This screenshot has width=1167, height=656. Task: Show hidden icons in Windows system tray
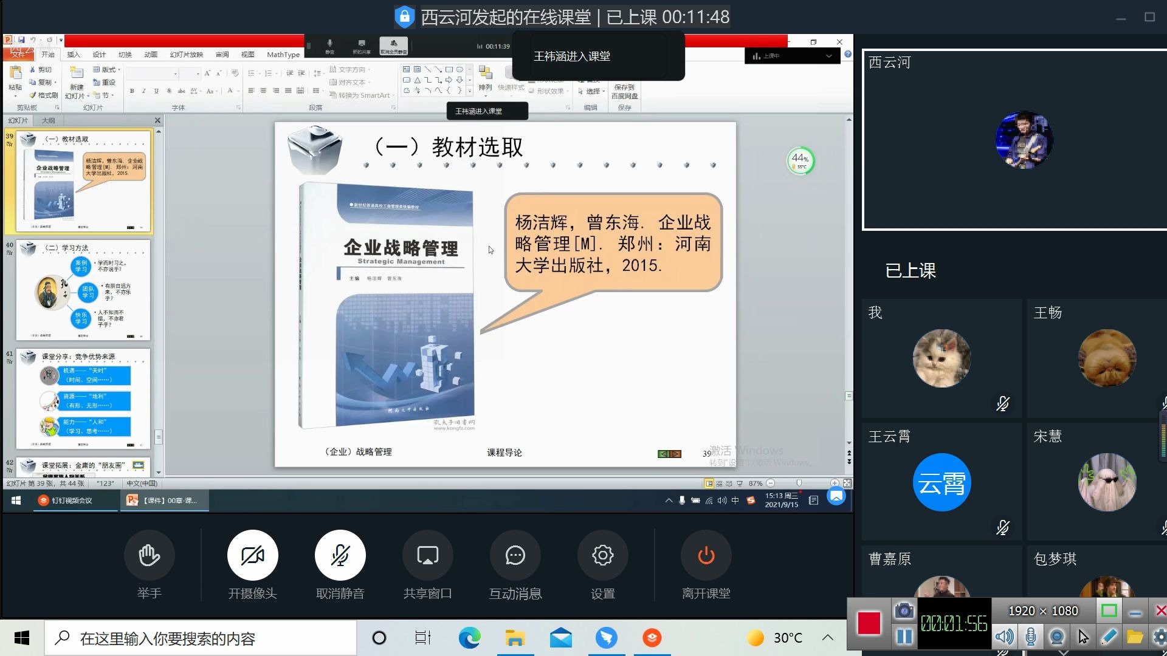tap(827, 638)
